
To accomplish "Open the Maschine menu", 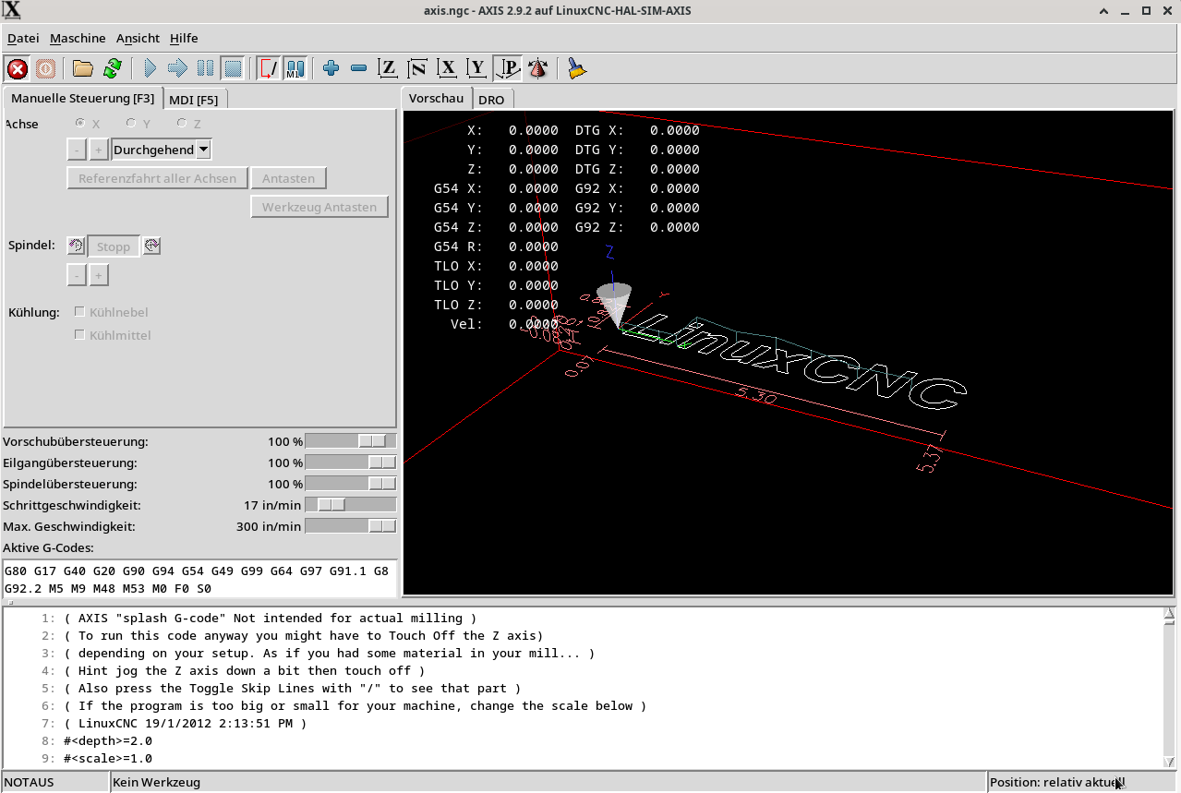I will pyautogui.click(x=78, y=38).
